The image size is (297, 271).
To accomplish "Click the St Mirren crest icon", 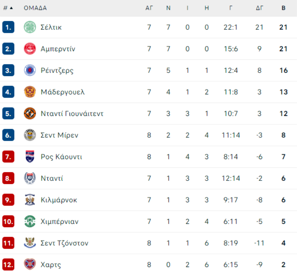I will tap(30, 135).
